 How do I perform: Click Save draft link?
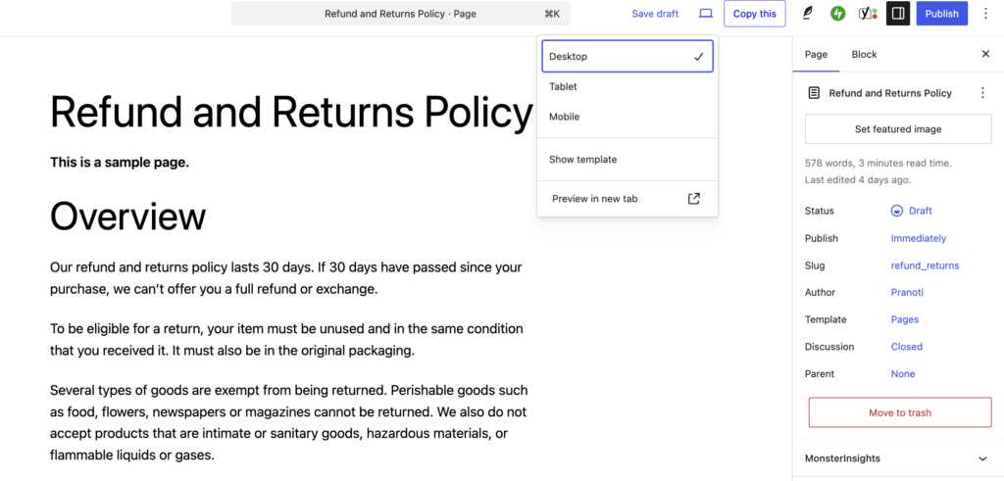point(655,14)
